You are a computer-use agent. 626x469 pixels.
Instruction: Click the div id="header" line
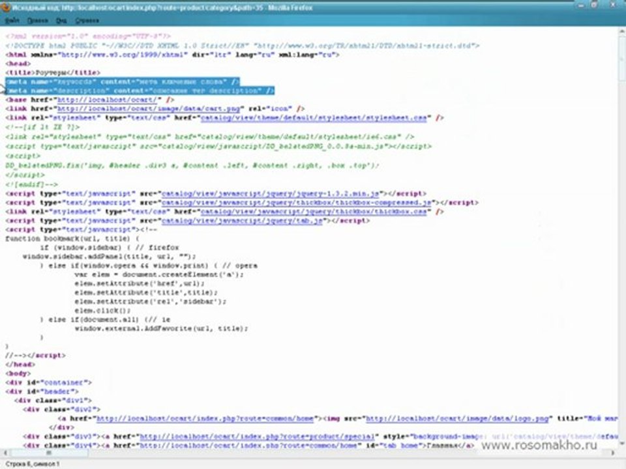(x=42, y=391)
